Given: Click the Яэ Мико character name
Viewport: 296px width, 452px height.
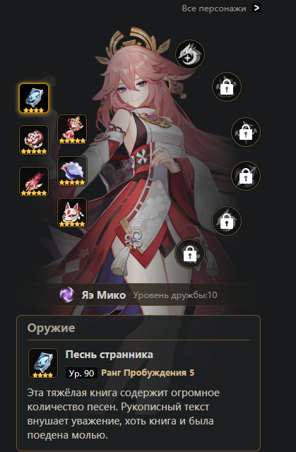Looking at the screenshot, I should pyautogui.click(x=103, y=295).
